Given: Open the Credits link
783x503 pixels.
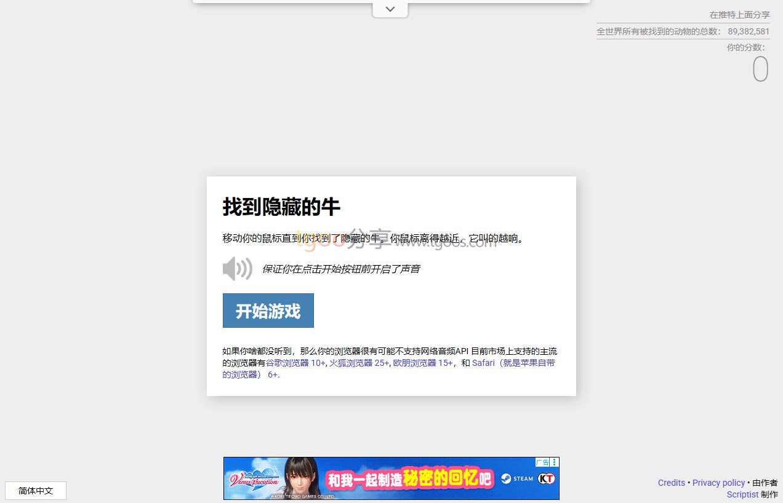Looking at the screenshot, I should [x=671, y=483].
